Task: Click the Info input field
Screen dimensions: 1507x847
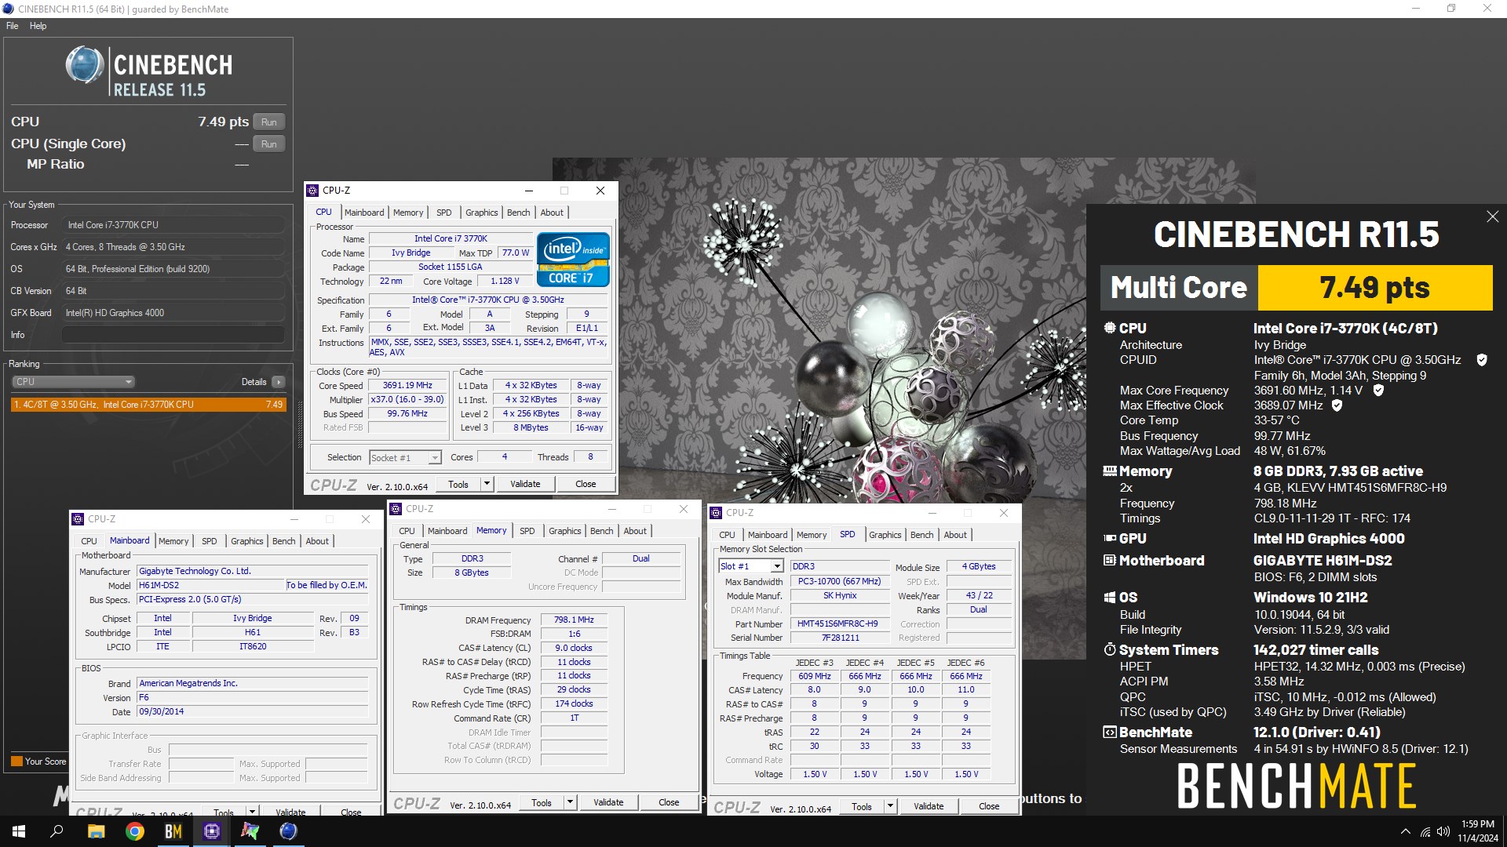Action: (x=173, y=335)
